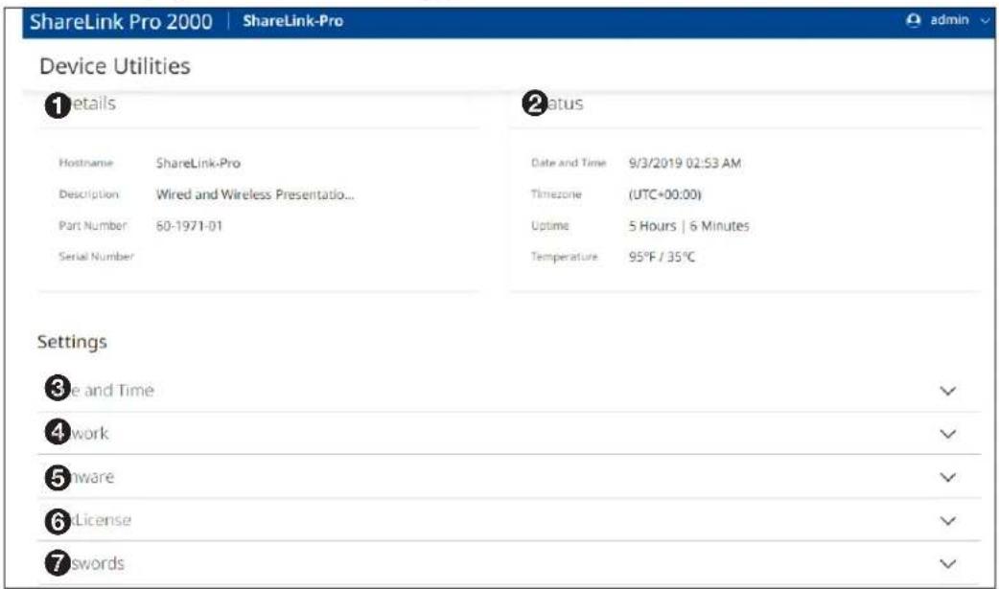Click the Serial Number label

click(96, 257)
